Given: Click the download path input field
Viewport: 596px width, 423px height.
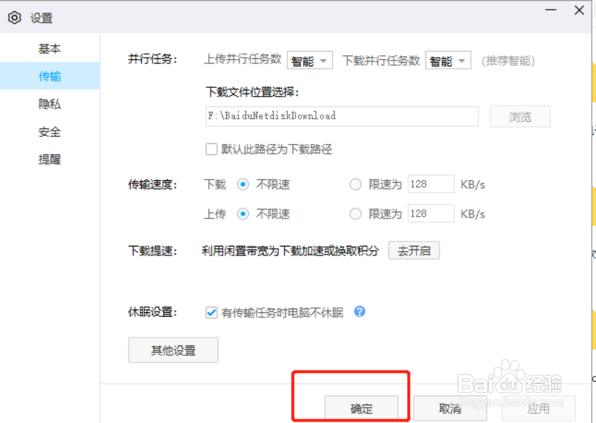Looking at the screenshot, I should pyautogui.click(x=342, y=116).
